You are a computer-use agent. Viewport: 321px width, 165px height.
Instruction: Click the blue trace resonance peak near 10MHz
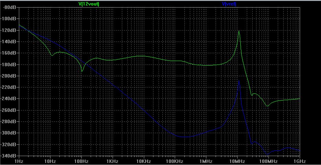tap(239, 81)
